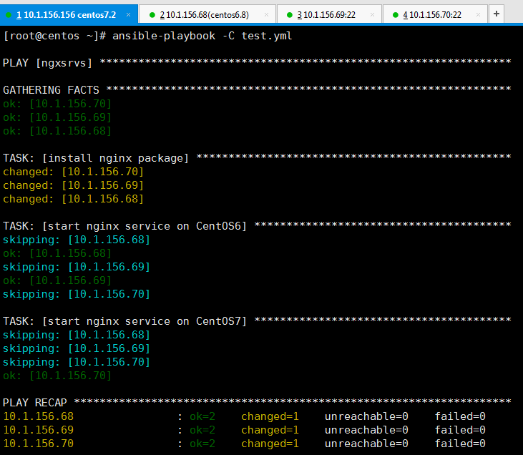This screenshot has height=455, width=523.
Task: Click 'ok=2' in the 10.1.156.69 recap row
Action: pyautogui.click(x=202, y=430)
